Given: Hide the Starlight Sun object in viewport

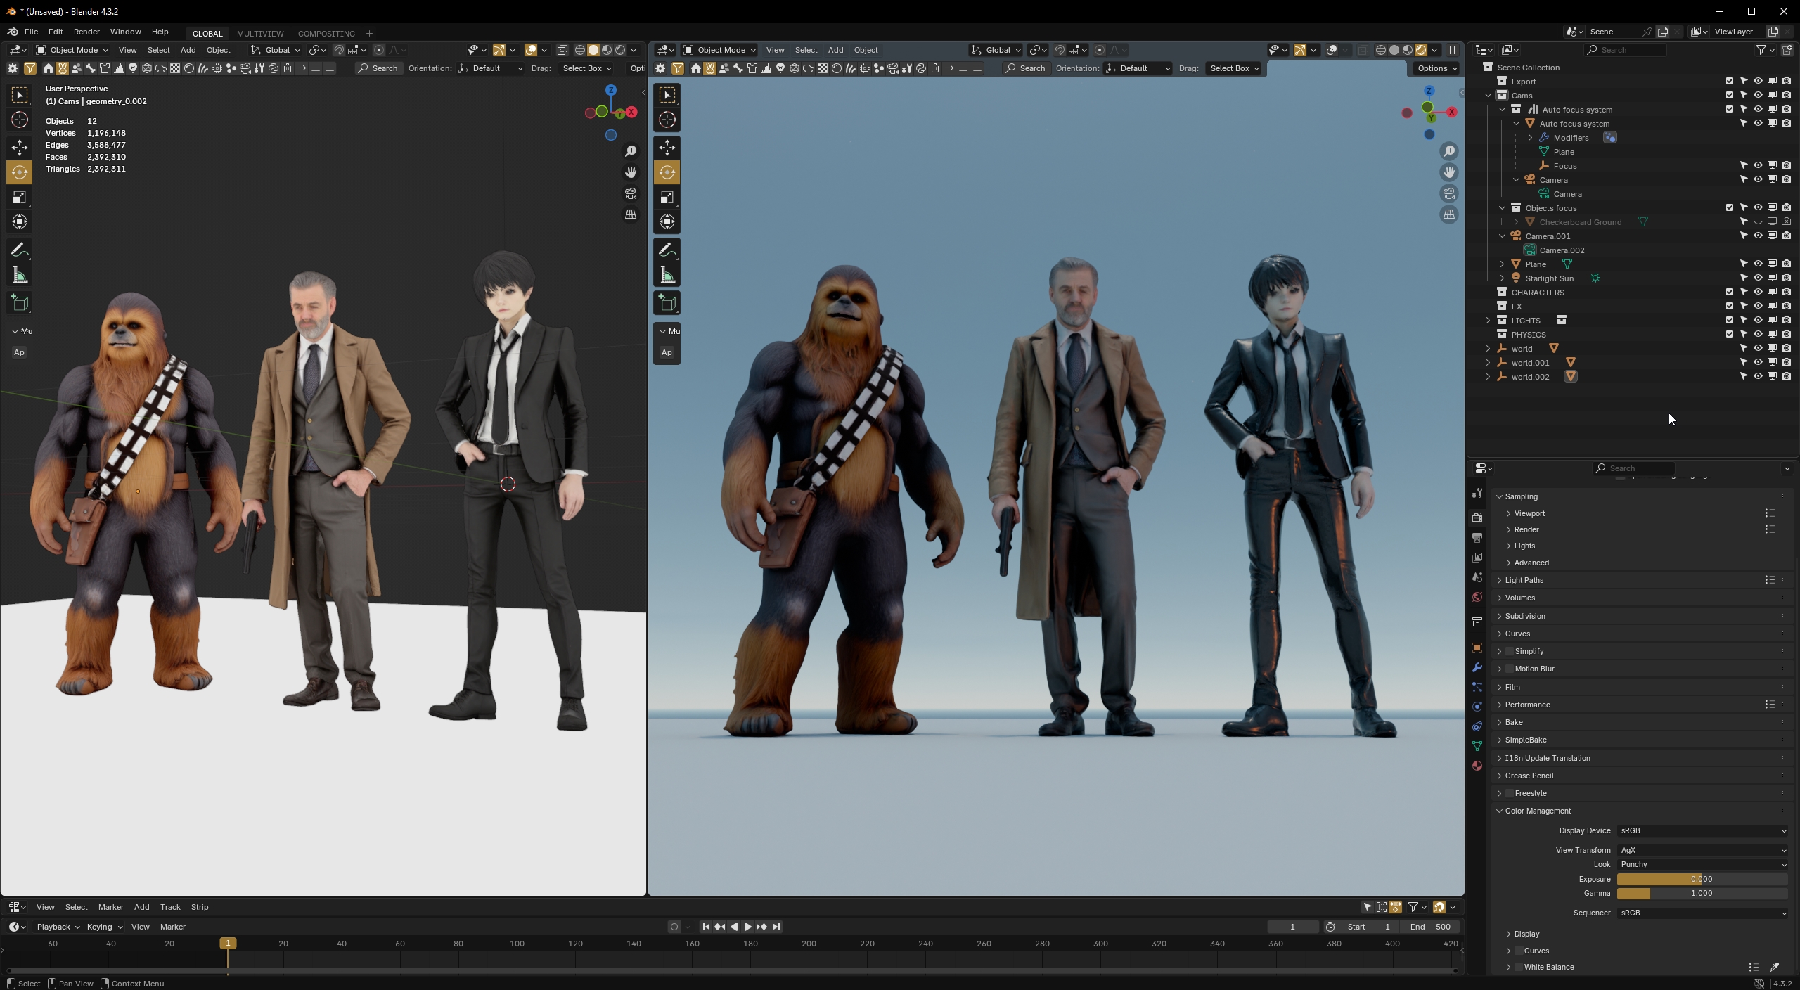Looking at the screenshot, I should pos(1758,278).
